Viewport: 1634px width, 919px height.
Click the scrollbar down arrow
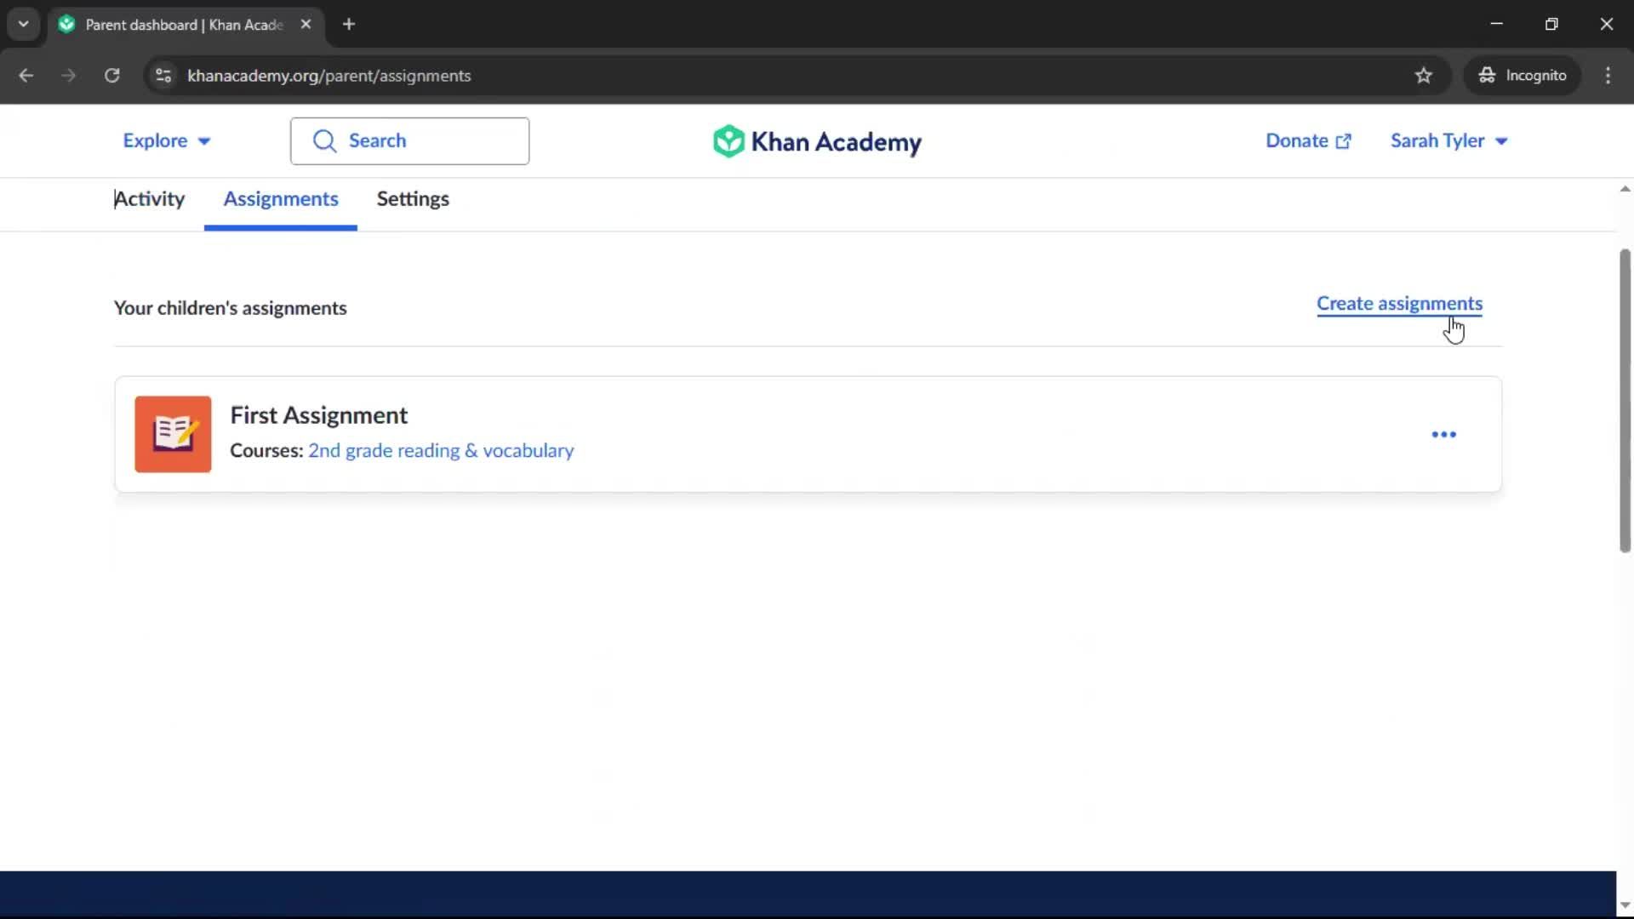pos(1625,905)
